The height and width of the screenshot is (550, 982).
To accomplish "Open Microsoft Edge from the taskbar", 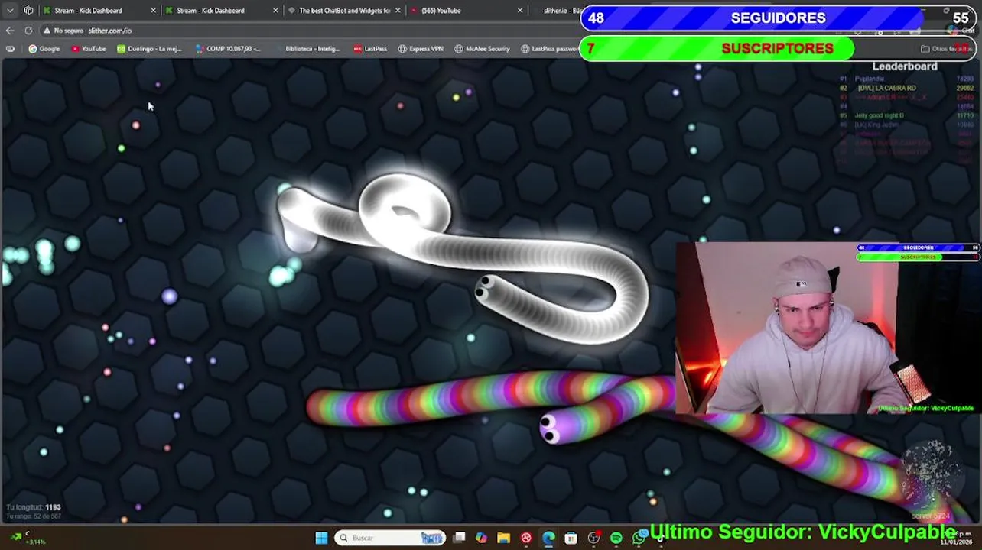I will point(548,539).
